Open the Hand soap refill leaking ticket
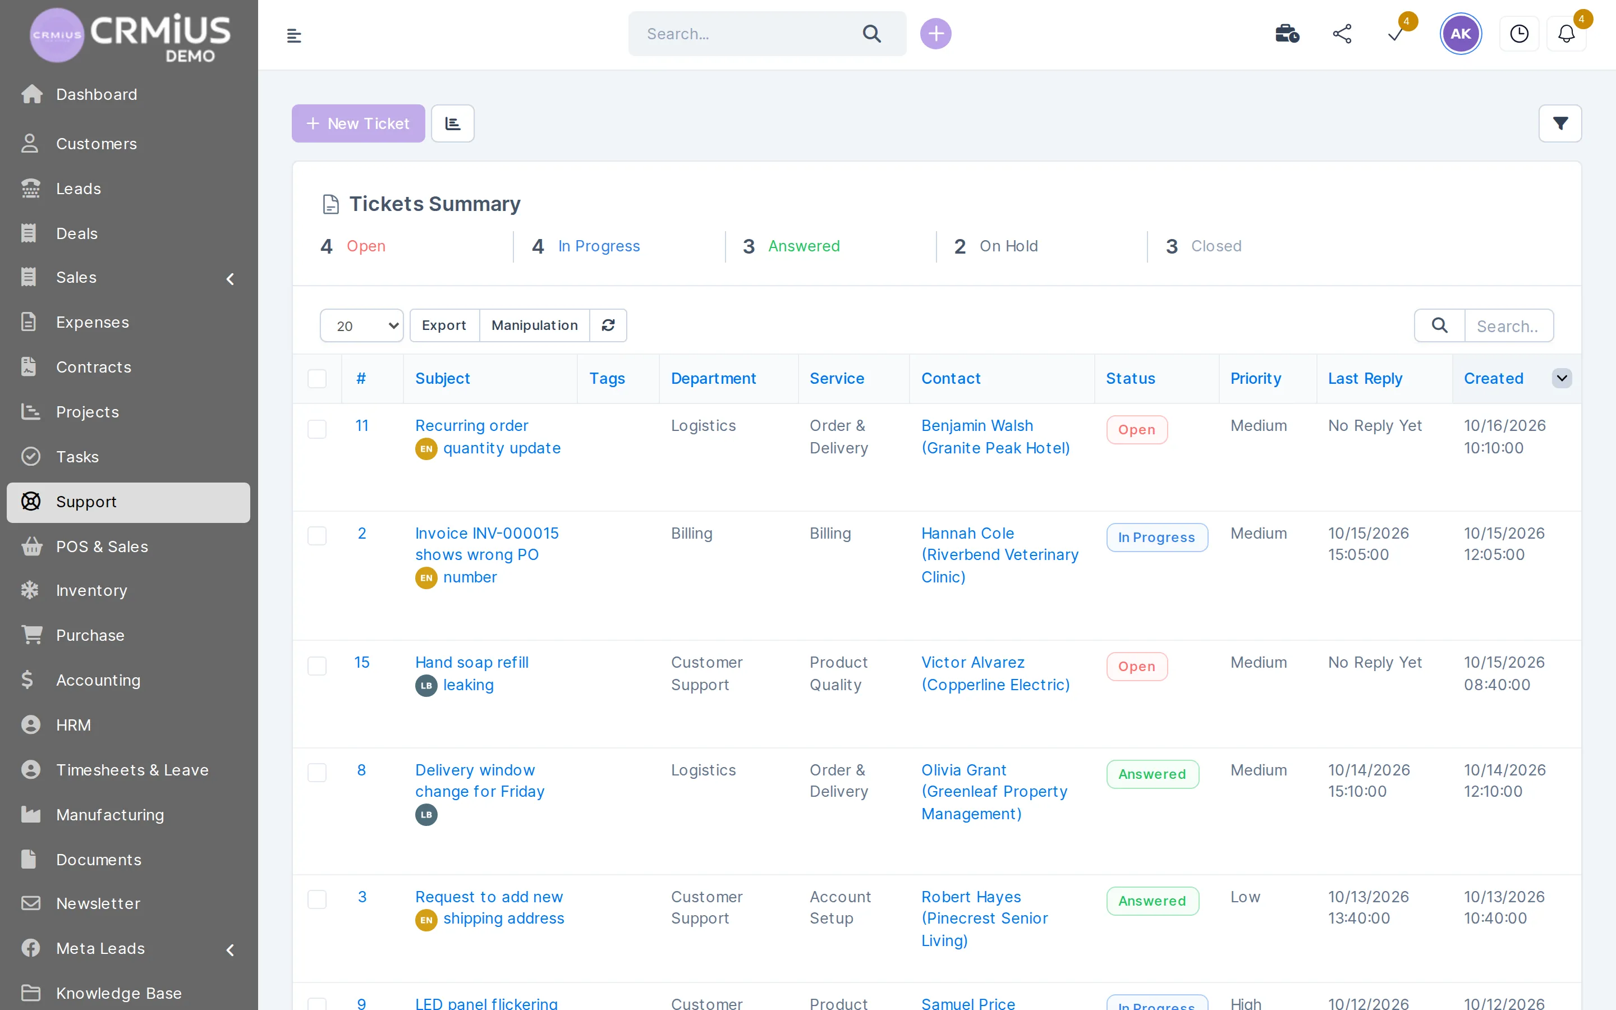This screenshot has width=1616, height=1010. click(x=471, y=673)
